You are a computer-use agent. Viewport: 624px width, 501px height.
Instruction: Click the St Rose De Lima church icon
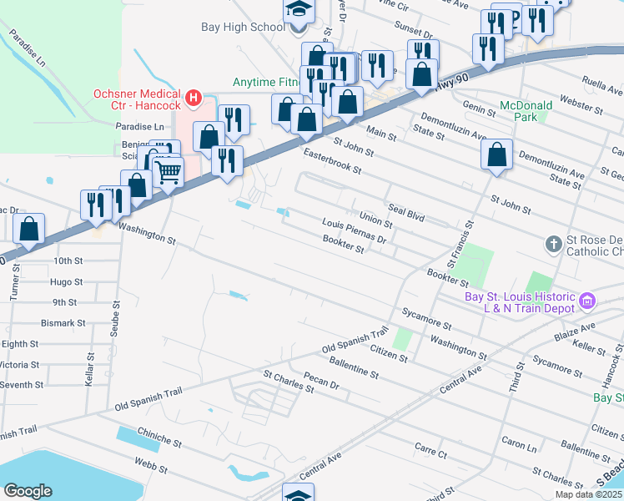554,244
